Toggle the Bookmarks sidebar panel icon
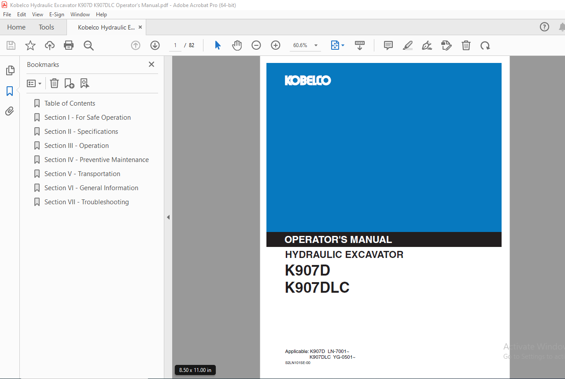This screenshot has width=565, height=379. pyautogui.click(x=10, y=91)
